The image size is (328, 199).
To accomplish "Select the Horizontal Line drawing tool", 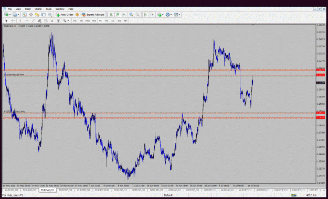I will [x=27, y=20].
